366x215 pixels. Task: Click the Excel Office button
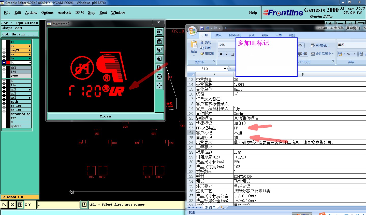pyautogui.click(x=192, y=31)
